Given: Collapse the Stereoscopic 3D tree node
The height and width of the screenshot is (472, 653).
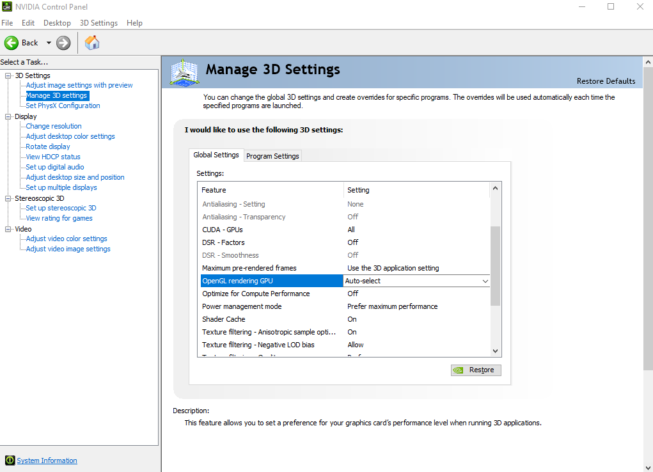Looking at the screenshot, I should [8, 199].
